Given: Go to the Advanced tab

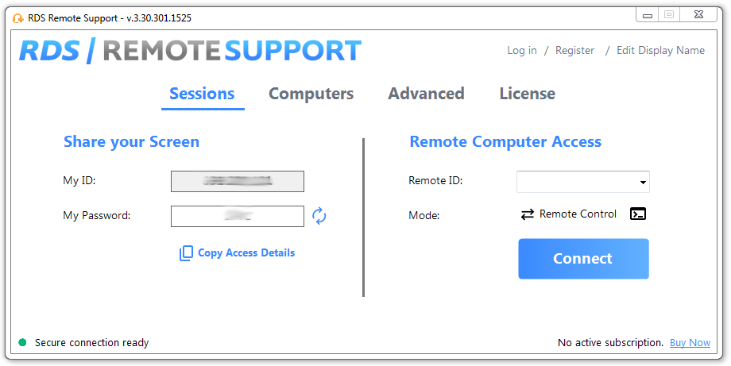Looking at the screenshot, I should coord(426,94).
